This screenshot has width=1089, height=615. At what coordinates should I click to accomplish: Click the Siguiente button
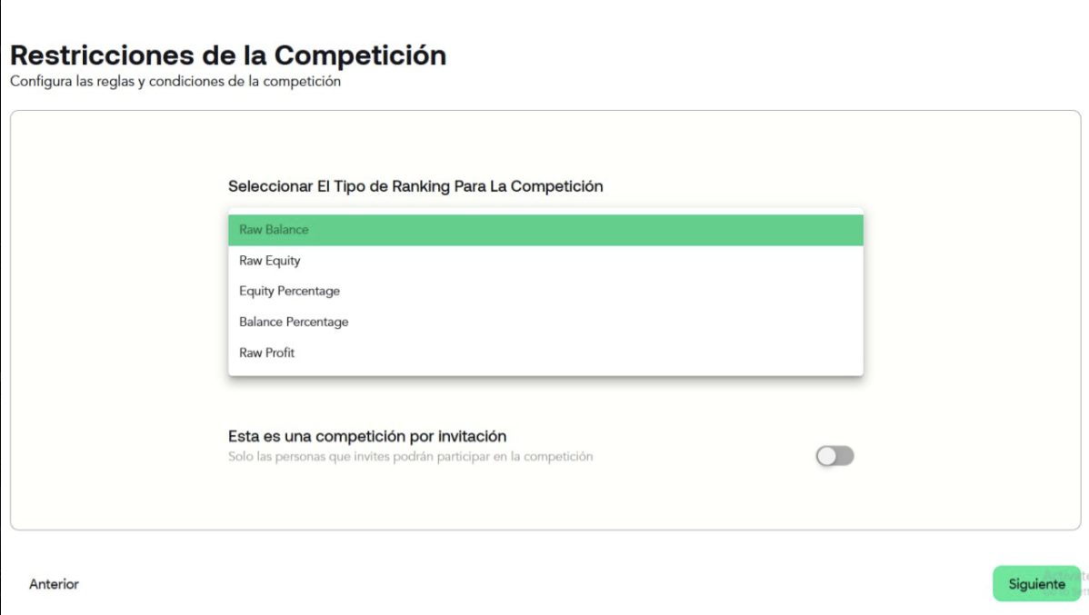point(1036,584)
